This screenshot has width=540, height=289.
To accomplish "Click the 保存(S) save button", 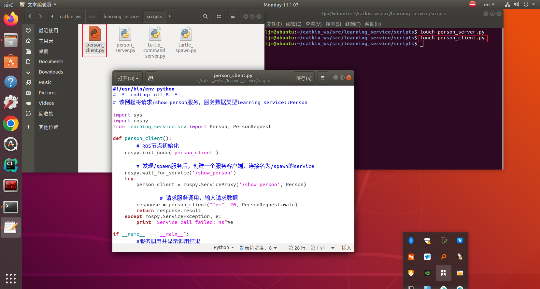I will click(x=304, y=78).
